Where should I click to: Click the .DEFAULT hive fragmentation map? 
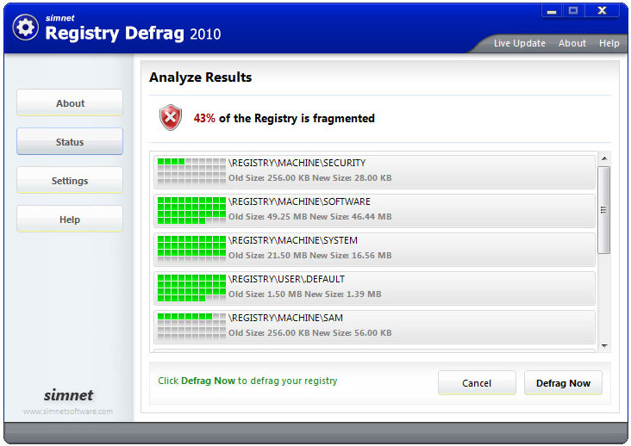click(x=191, y=288)
